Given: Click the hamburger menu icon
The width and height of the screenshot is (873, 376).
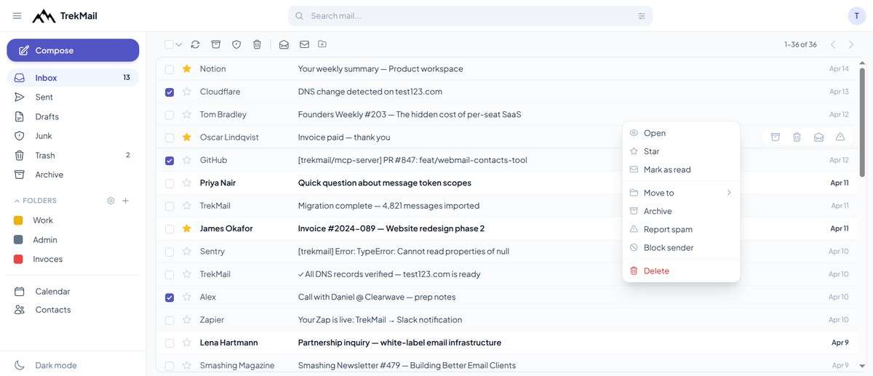Looking at the screenshot, I should (17, 16).
